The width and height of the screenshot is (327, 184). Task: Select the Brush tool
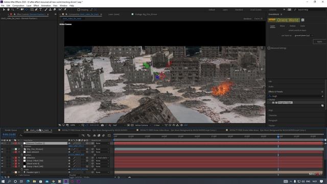pyautogui.click(x=46, y=10)
